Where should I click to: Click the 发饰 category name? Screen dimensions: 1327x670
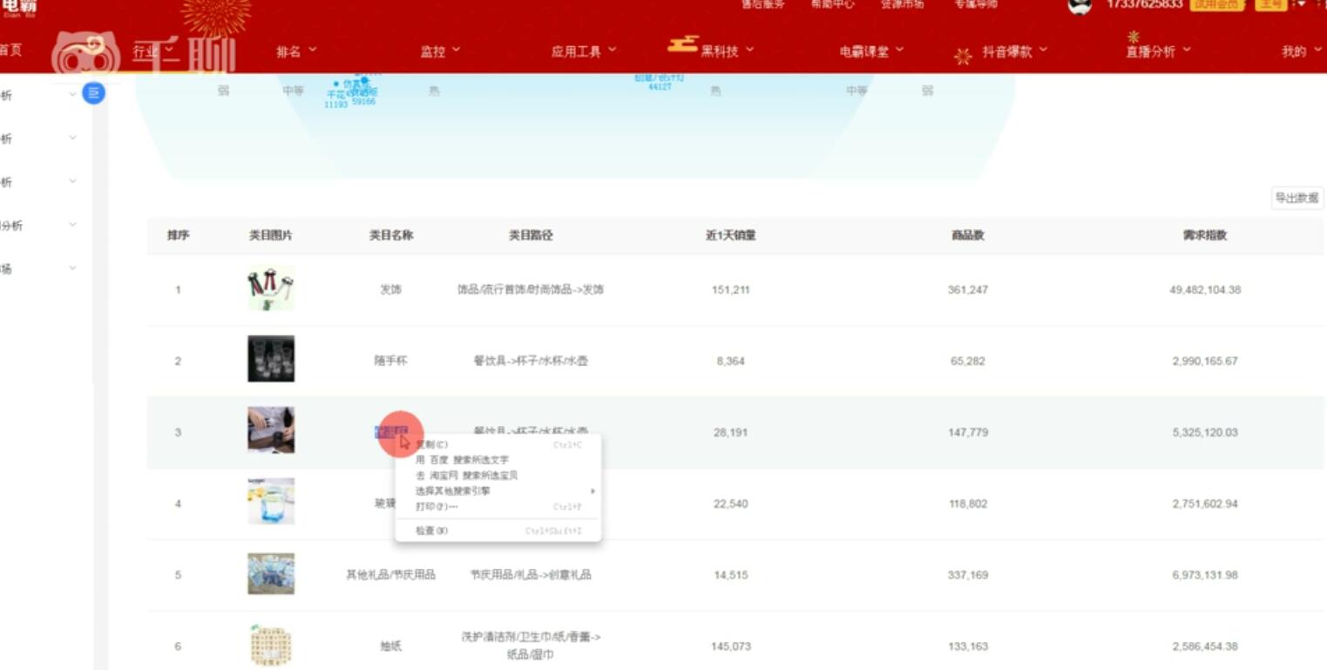(390, 289)
